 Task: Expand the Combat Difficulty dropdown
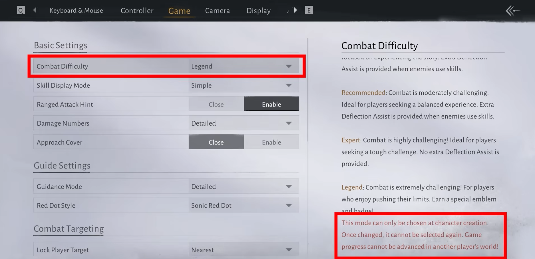tap(244, 66)
